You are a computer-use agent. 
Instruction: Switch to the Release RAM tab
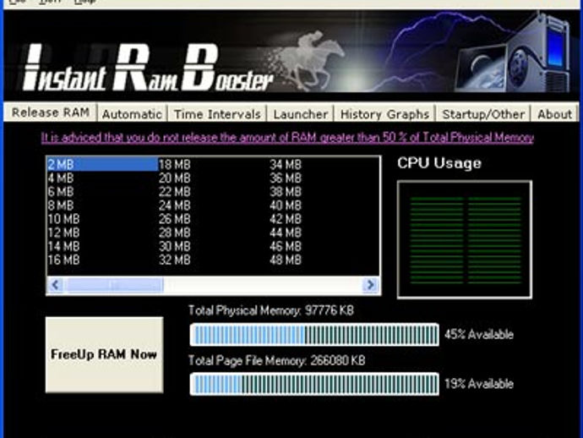pyautogui.click(x=51, y=112)
